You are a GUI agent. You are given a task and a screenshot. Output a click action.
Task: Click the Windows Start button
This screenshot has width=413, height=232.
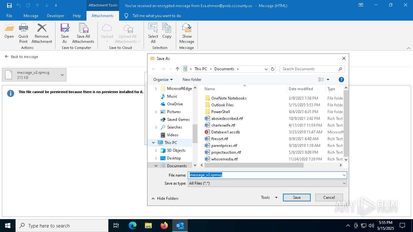(x=8, y=226)
